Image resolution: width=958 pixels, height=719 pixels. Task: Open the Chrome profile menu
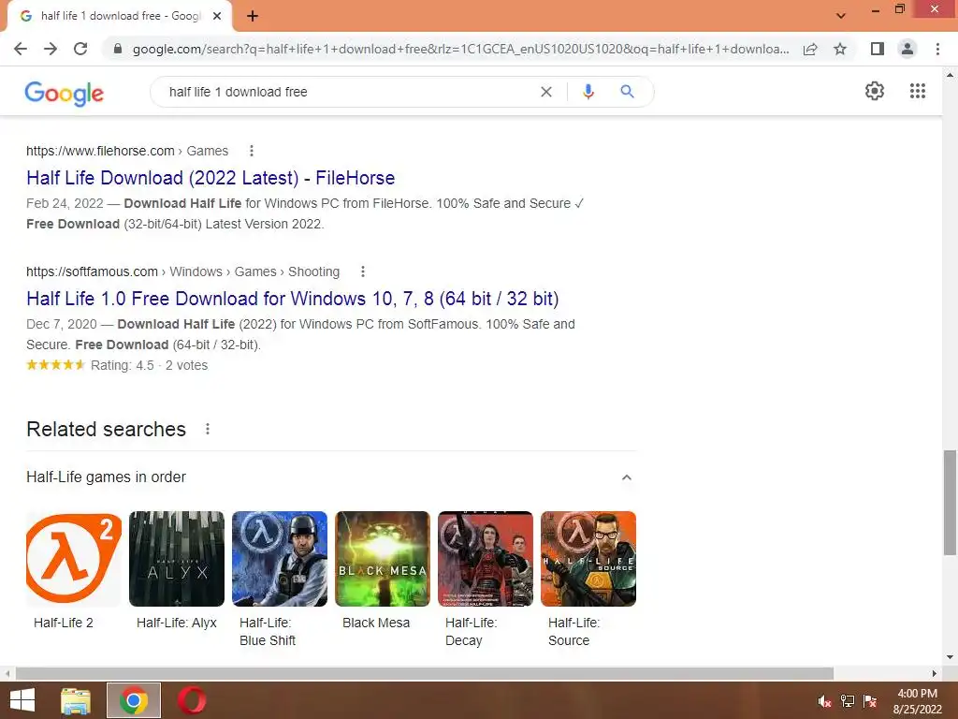(x=907, y=49)
